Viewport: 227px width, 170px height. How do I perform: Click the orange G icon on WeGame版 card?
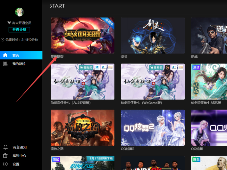(x=167, y=67)
